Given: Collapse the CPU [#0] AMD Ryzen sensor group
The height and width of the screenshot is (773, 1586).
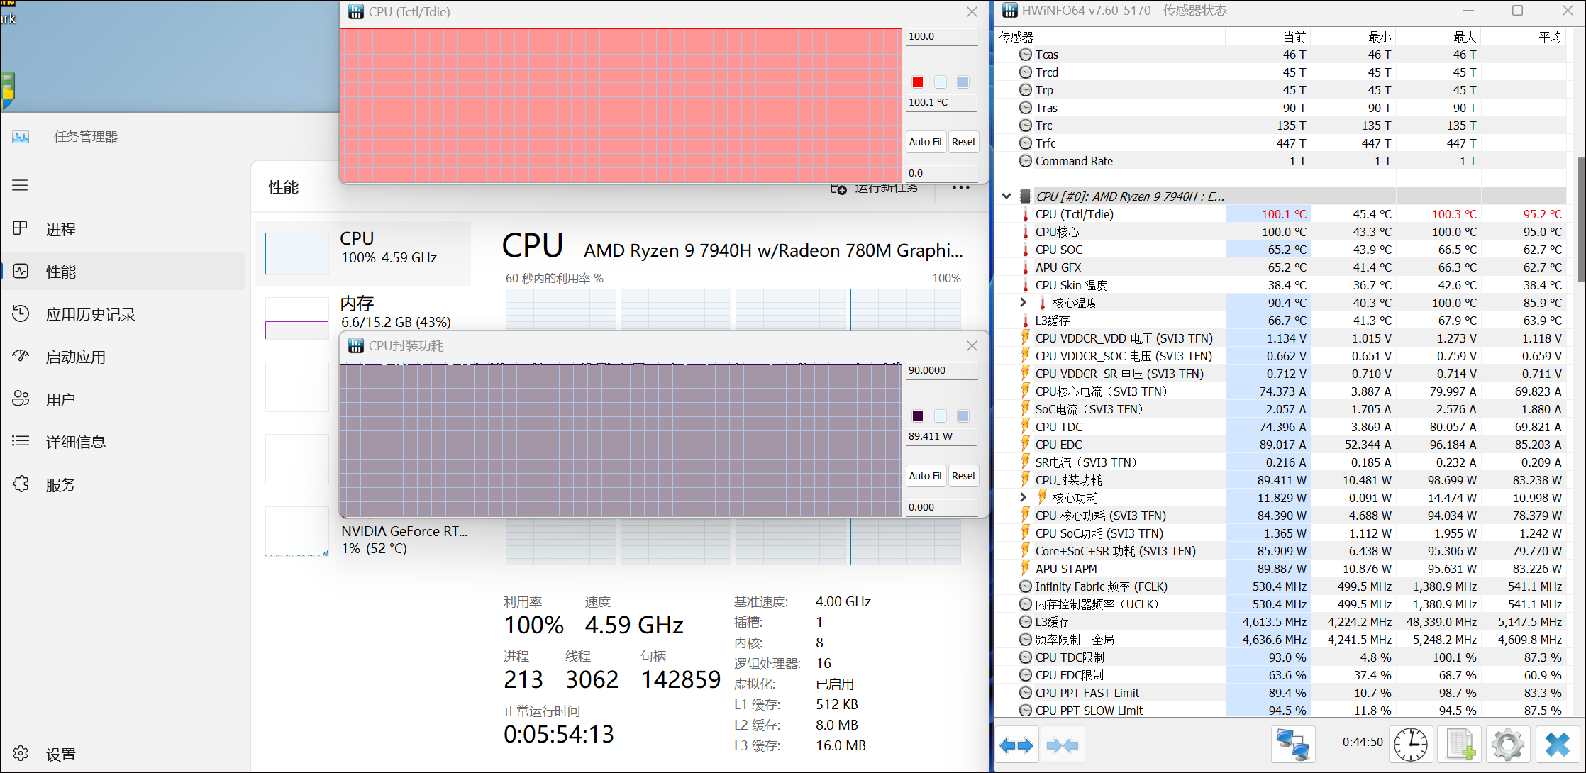Looking at the screenshot, I should pos(1006,196).
